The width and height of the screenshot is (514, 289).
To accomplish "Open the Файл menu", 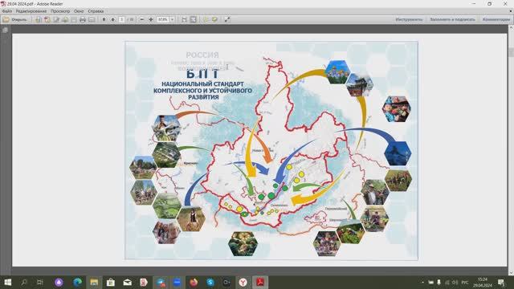I will point(7,11).
